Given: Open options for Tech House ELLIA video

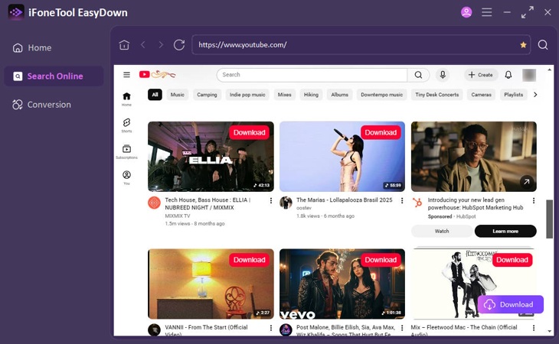Looking at the screenshot, I should (x=271, y=200).
